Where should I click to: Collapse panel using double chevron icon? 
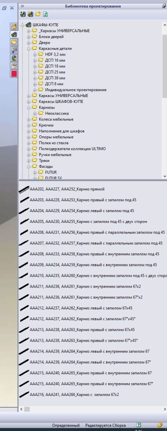coord(22,6)
